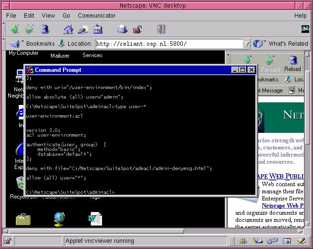313x249 pixels.
Task: Open the View menu
Action: point(48,16)
